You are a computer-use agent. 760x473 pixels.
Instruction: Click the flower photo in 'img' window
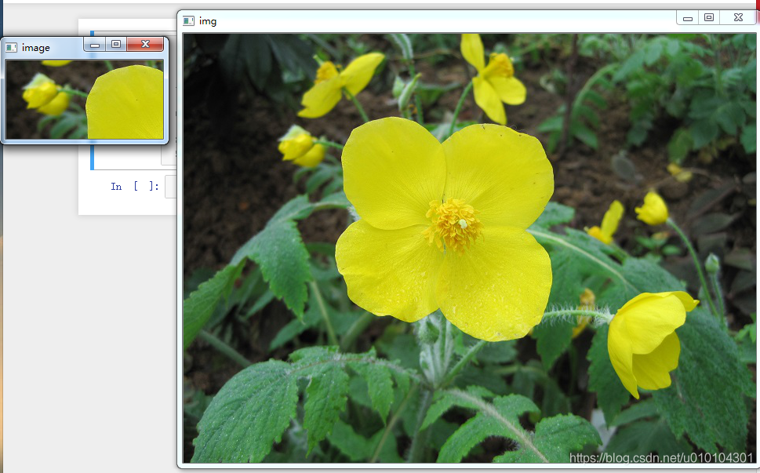coord(469,248)
